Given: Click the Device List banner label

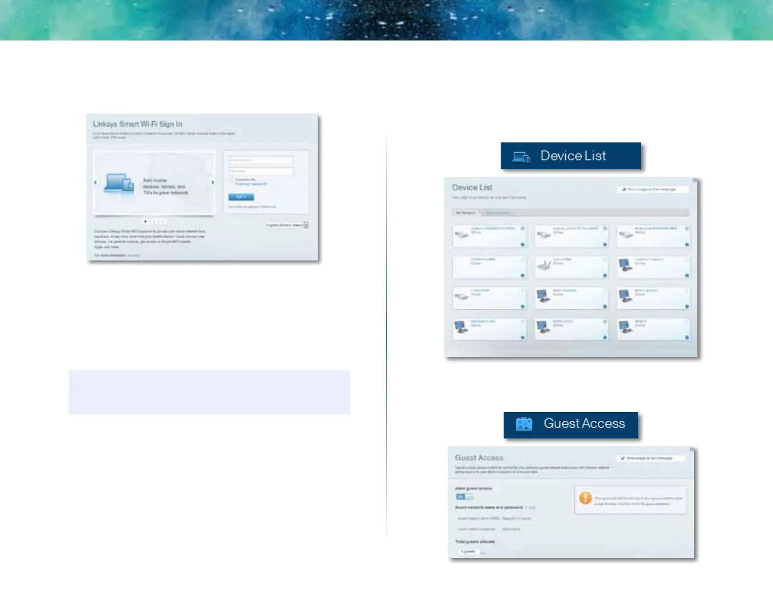Looking at the screenshot, I should click(x=573, y=156).
